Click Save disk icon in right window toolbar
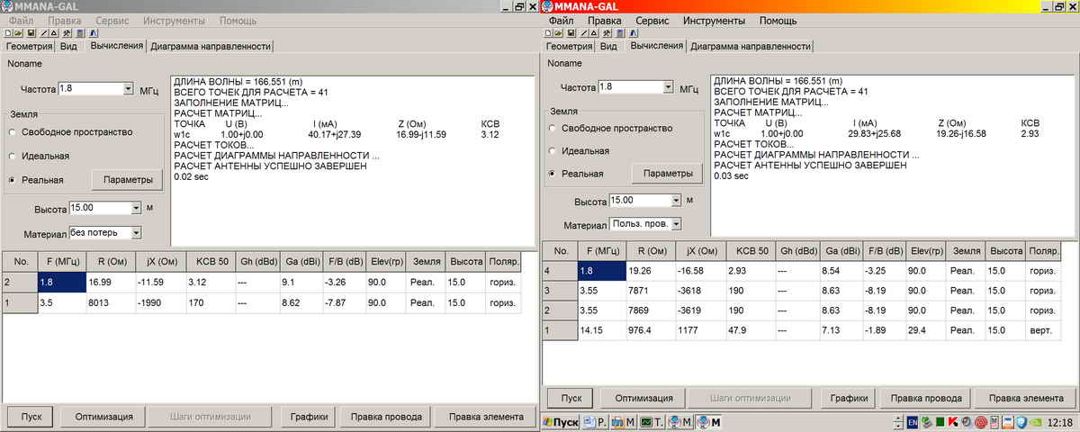1080x432 pixels. click(571, 32)
